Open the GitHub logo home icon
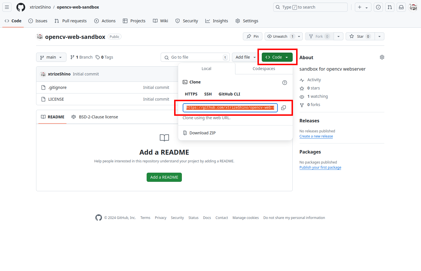 (21, 7)
